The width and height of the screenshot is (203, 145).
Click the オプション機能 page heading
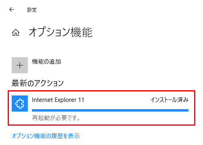61,32
